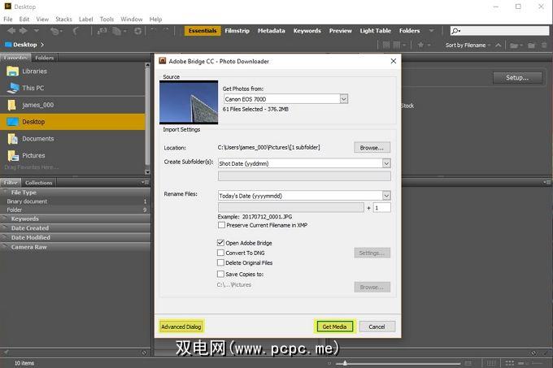Viewport: 553px width, 368px height.
Task: Click the Reveal recent file boomerang icon
Action: pos(76,31)
